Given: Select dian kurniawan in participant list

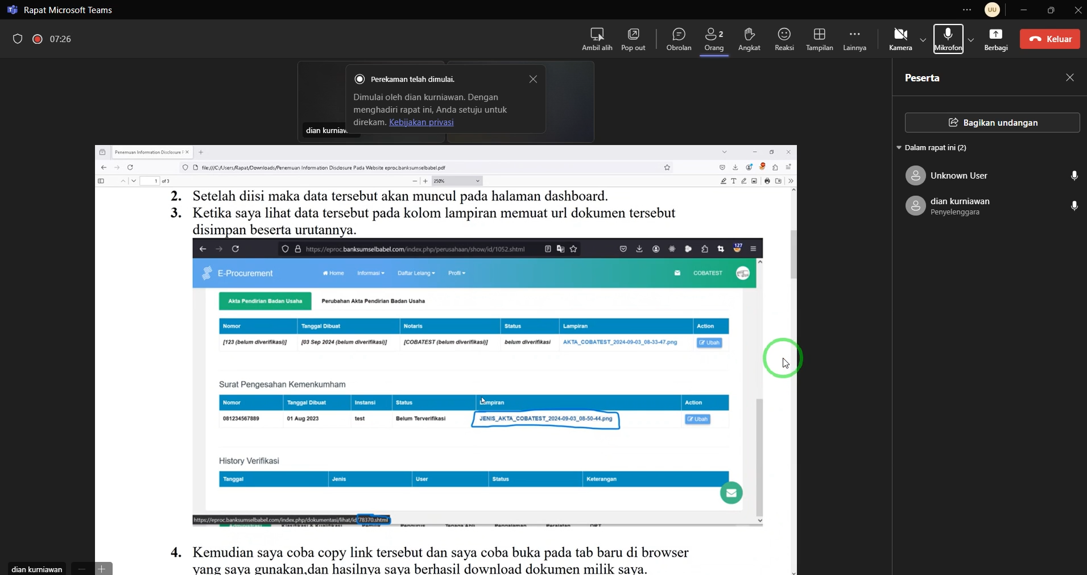Looking at the screenshot, I should pos(960,206).
